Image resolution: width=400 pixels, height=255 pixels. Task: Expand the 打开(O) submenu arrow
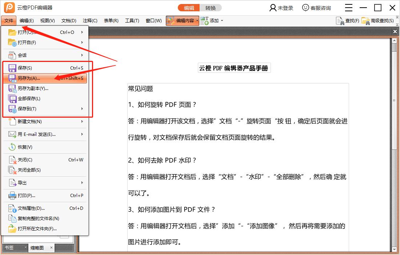pos(82,32)
